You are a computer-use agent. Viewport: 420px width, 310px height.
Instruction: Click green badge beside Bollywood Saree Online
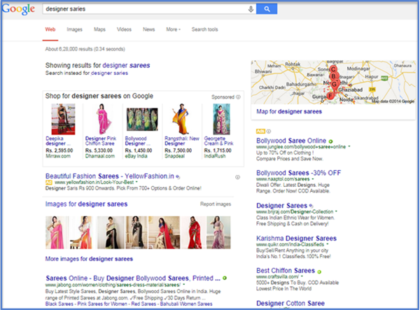[x=330, y=141]
